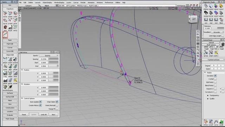Adjust the End value slider
Image resolution: width=225 pixels, height=127 pixels.
53,66
